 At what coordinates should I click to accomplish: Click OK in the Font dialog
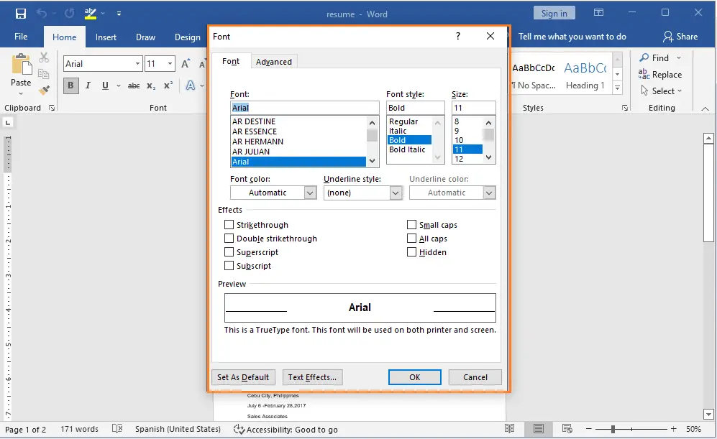tap(415, 377)
